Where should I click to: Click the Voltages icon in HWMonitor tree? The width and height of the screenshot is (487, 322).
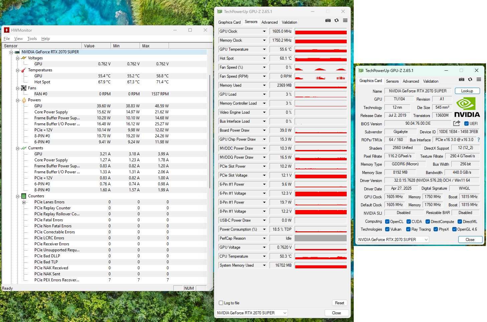click(24, 58)
